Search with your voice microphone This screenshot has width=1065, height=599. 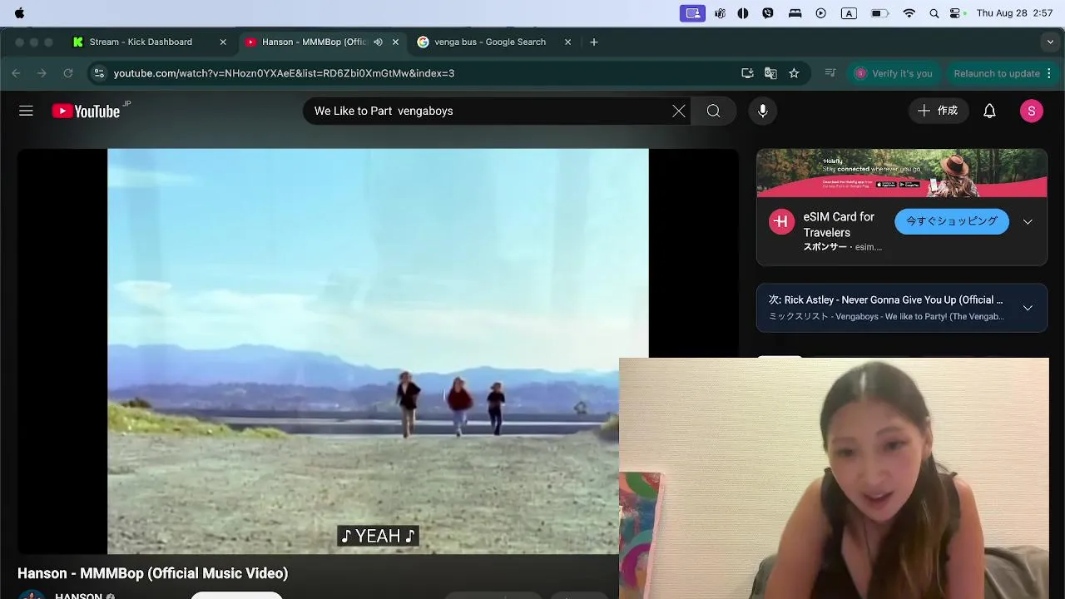pos(762,111)
